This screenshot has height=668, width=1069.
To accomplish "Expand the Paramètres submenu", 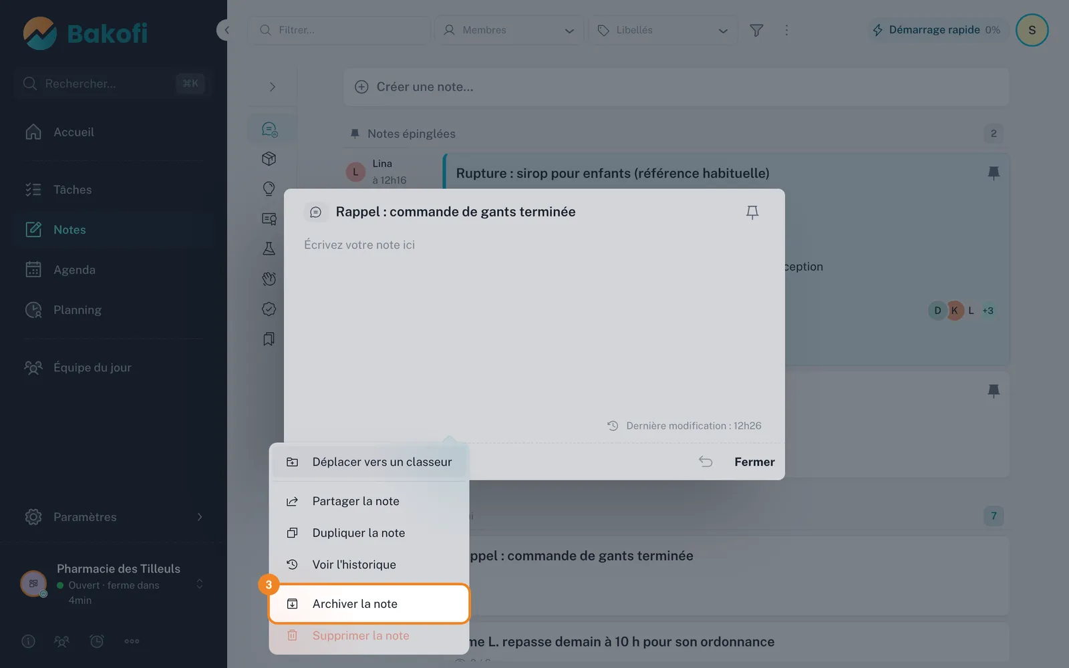I will (114, 517).
